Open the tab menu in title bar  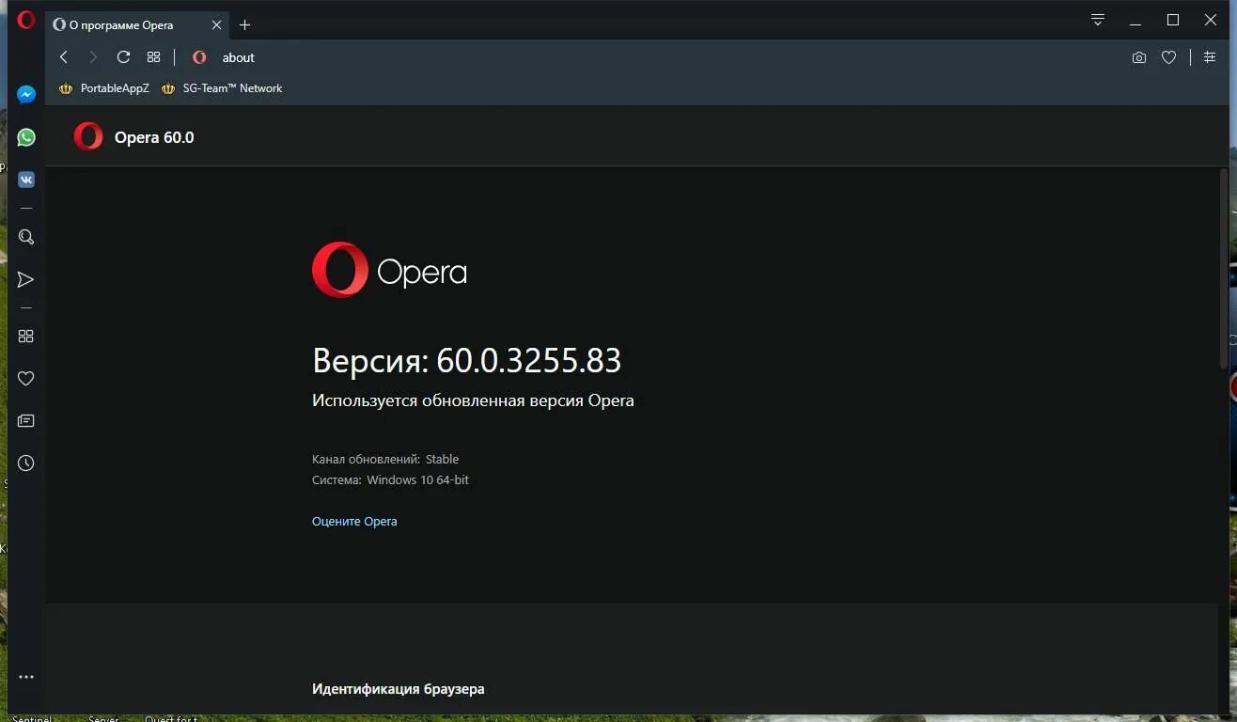[1097, 20]
